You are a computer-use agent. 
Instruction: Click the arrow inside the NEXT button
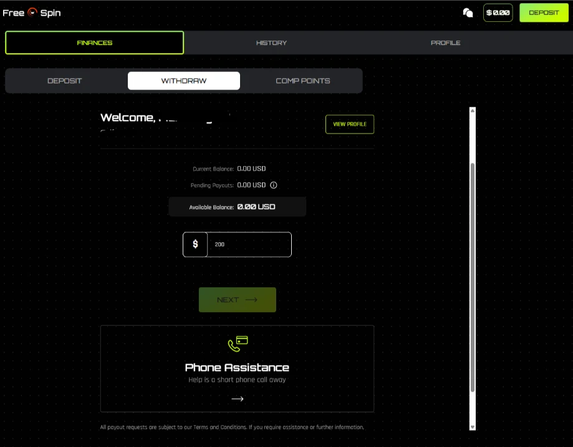252,300
